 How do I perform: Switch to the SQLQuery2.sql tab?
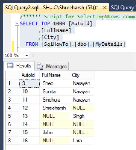point(51,8)
